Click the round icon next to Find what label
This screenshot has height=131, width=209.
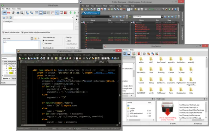(32, 39)
